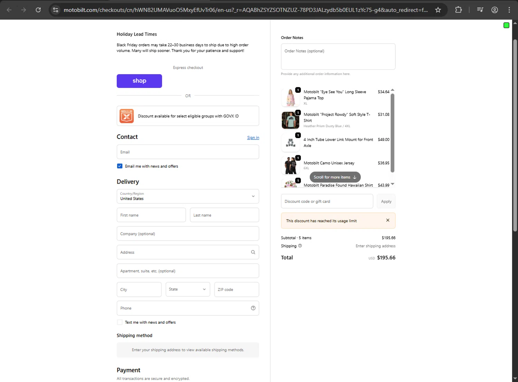This screenshot has height=382, width=518.
Task: Open the Chrome three-dot menu
Action: 509,10
